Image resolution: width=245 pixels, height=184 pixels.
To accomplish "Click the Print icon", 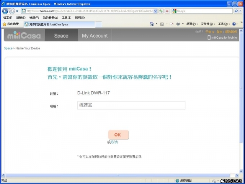I will 178,24.
